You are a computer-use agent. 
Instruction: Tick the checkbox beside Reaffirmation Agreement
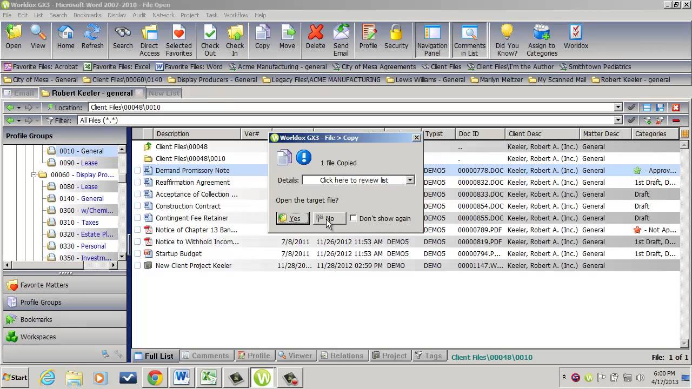coord(137,183)
